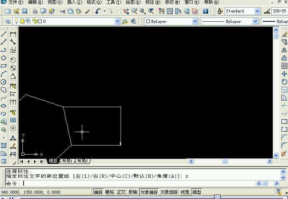Open the ByLayer color control dropdown
Image resolution: width=288 pixels, height=199 pixels.
pyautogui.click(x=195, y=21)
